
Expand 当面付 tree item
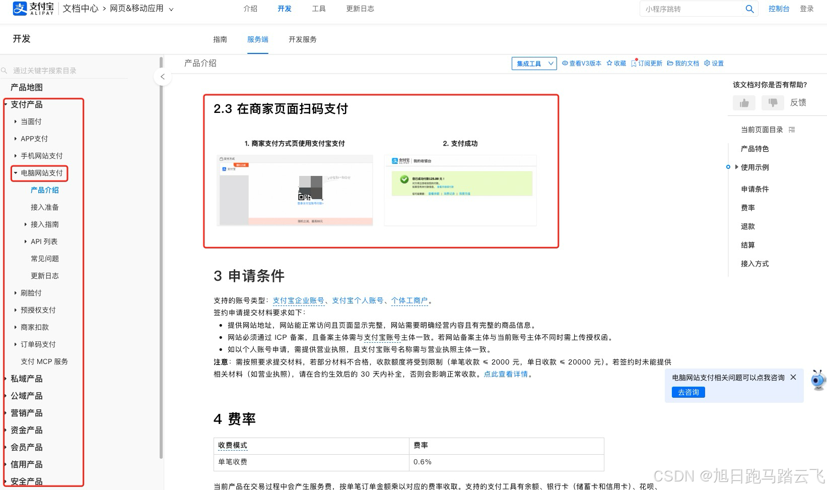[16, 121]
